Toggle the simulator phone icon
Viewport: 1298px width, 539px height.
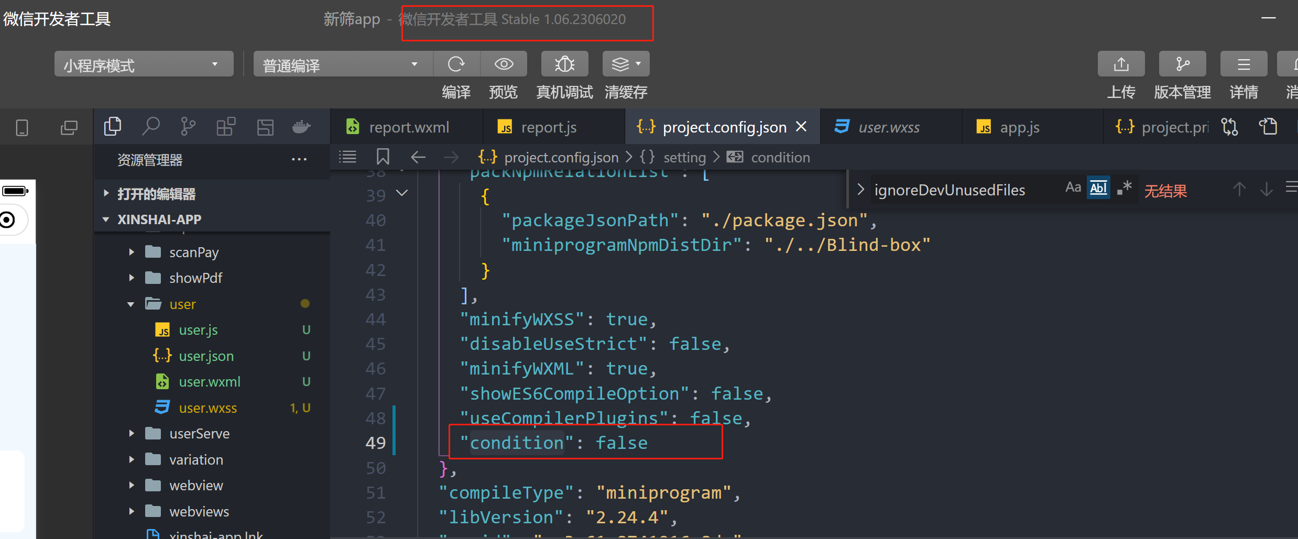coord(22,127)
